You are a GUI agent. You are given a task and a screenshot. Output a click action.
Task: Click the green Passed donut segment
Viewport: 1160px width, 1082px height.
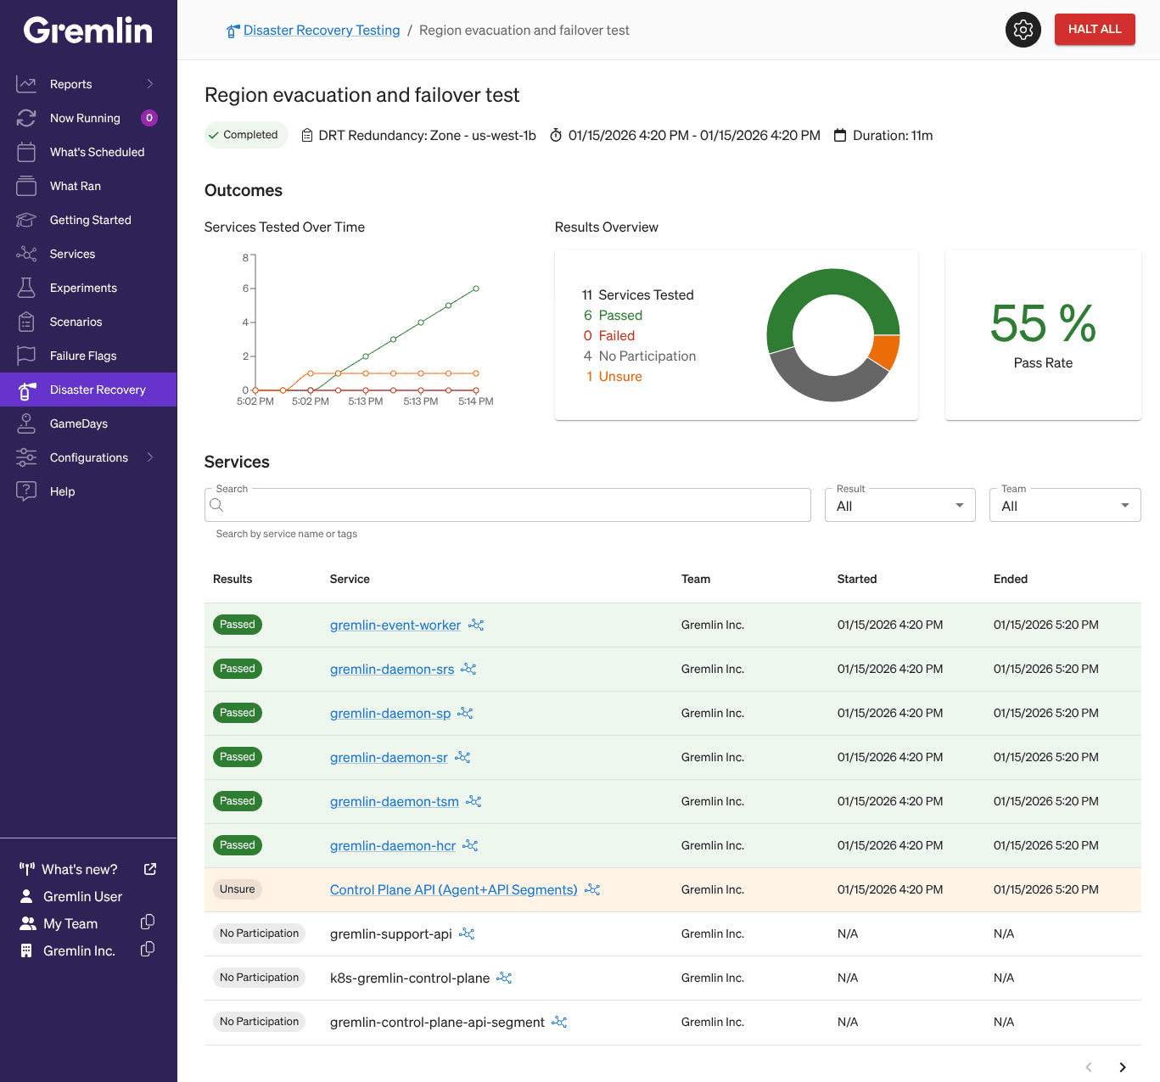(x=827, y=282)
